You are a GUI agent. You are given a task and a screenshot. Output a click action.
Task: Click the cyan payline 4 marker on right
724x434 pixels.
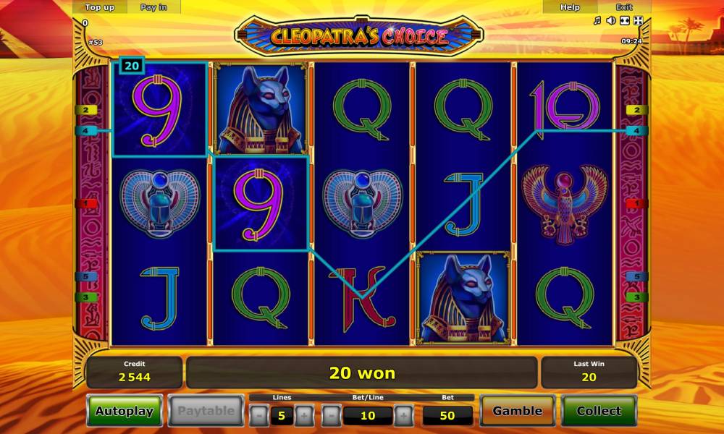click(637, 130)
